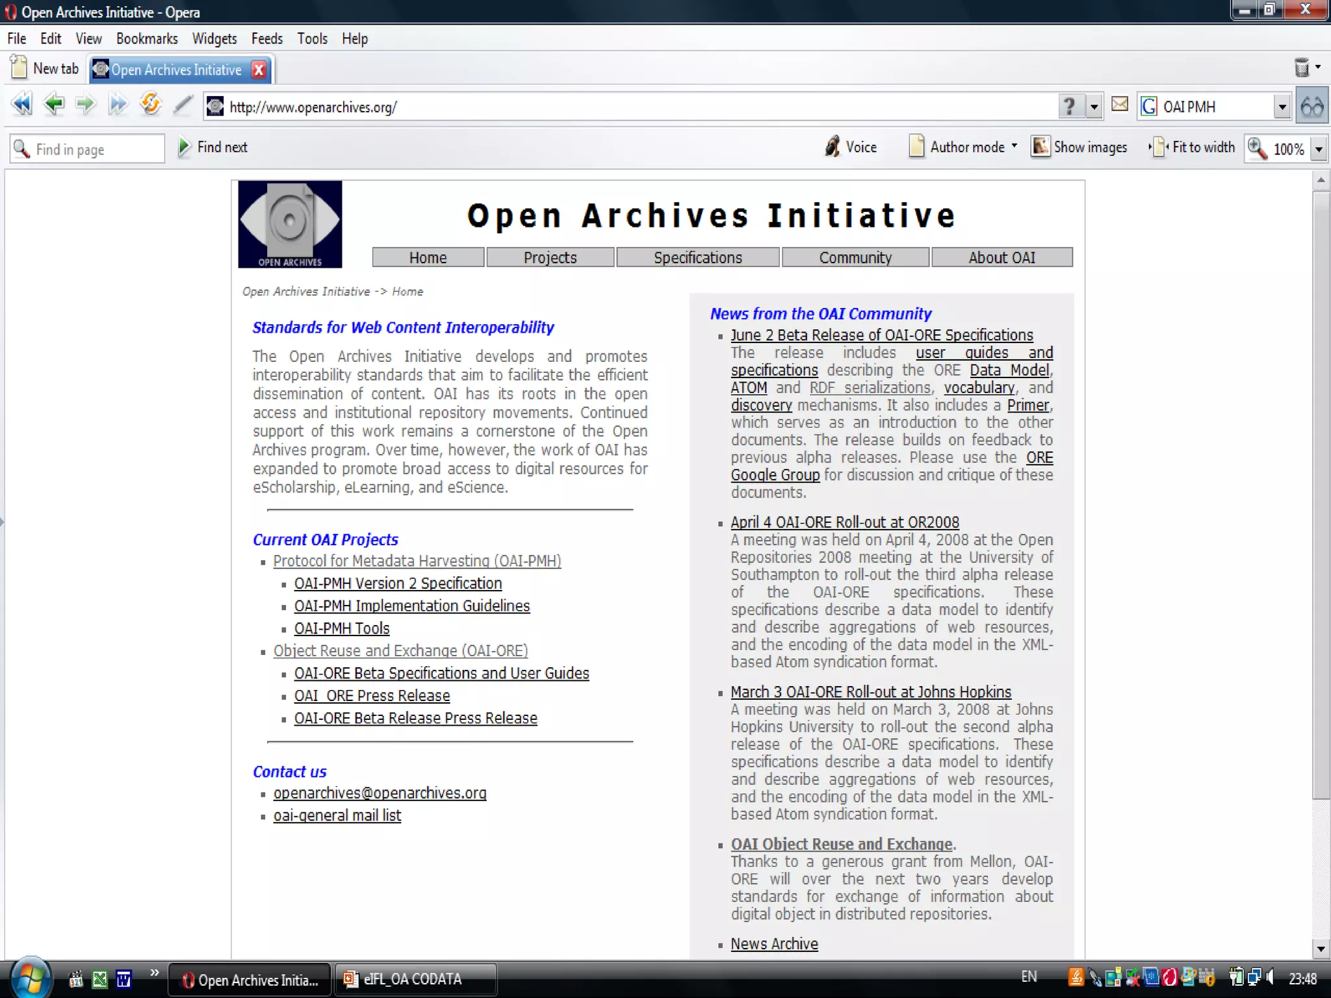Viewport: 1331px width, 998px height.
Task: Reload the page with Reload icon
Action: pos(150,105)
